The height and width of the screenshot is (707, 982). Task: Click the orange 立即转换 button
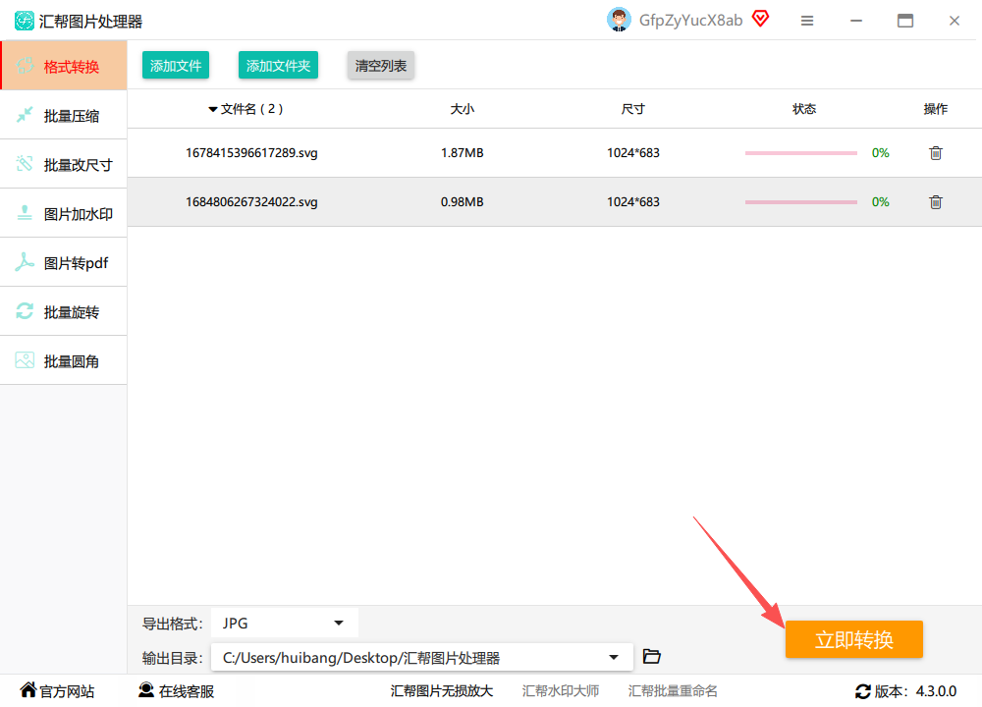853,639
